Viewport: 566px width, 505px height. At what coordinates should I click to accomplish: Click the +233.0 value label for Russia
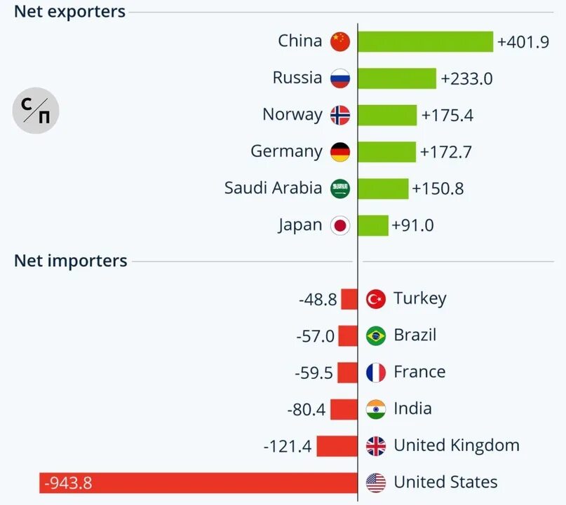point(466,78)
